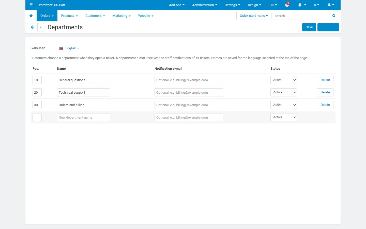366x229 pixels.
Task: Open the Customers menu
Action: [x=95, y=16]
